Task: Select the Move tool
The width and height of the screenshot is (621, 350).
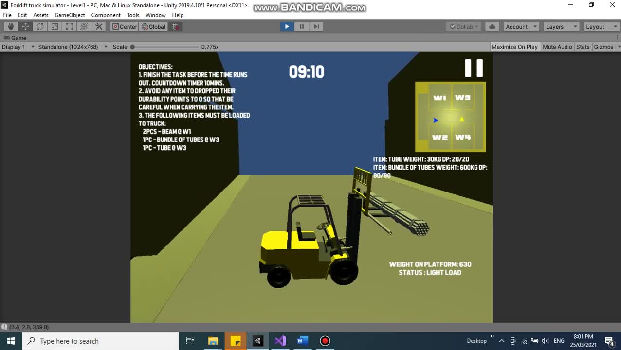Action: point(25,26)
